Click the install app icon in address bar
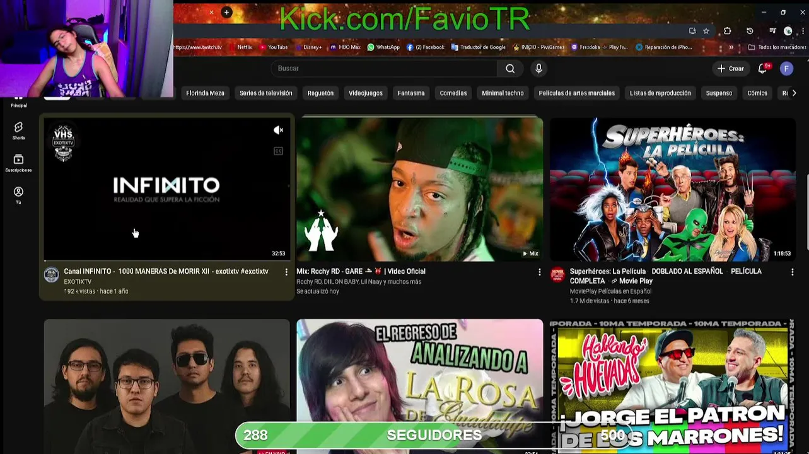This screenshot has width=809, height=454. click(x=692, y=31)
